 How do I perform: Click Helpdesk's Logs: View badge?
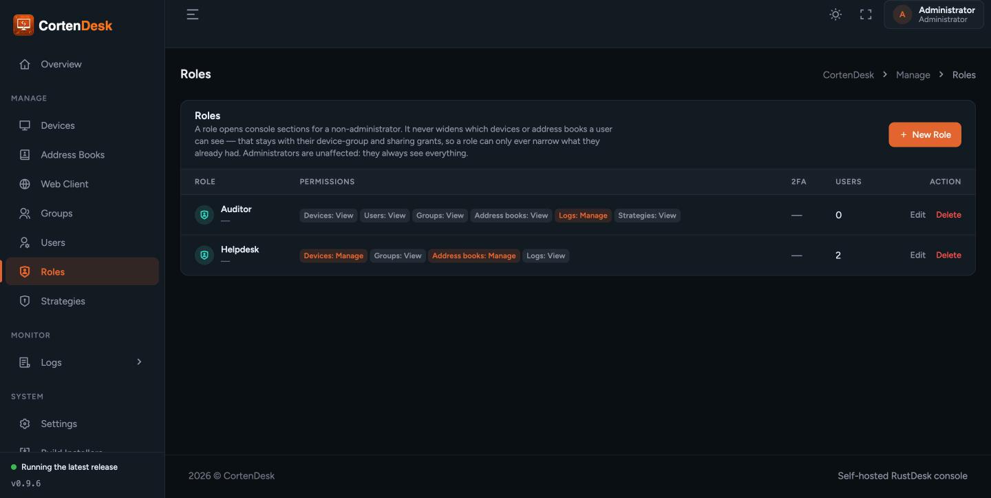546,256
